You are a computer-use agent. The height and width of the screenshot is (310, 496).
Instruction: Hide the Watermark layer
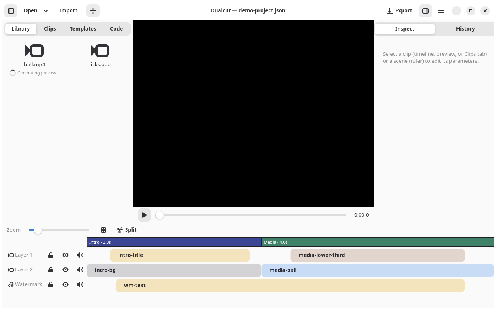65,284
